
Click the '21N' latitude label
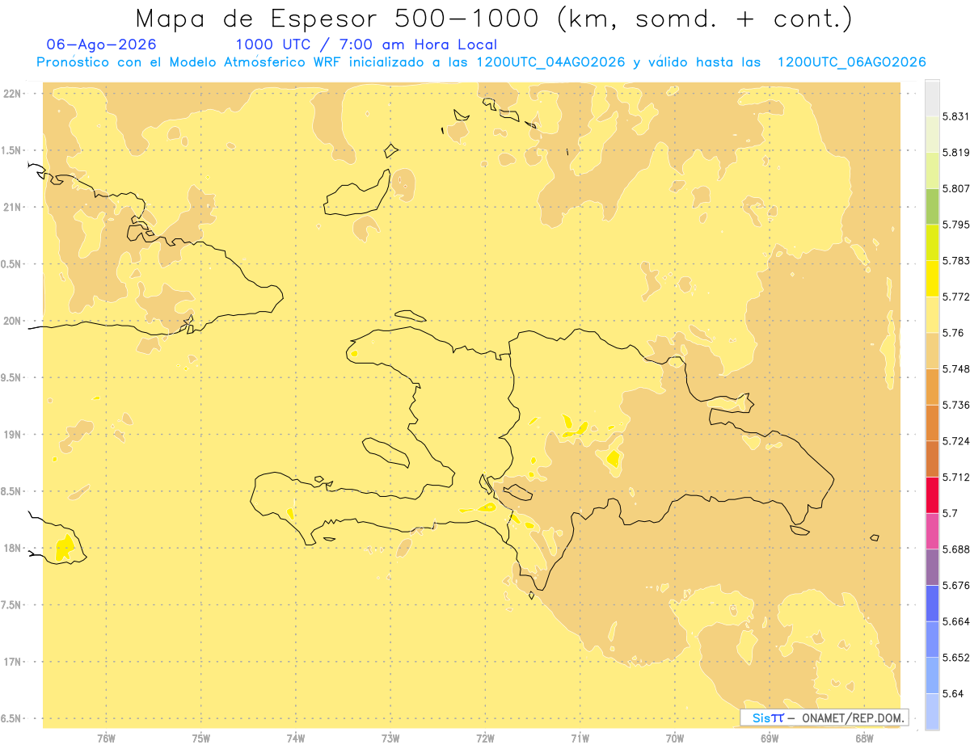coord(14,207)
